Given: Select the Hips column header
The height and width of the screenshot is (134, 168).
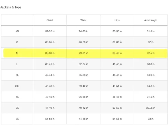Looking at the screenshot, I should click(x=117, y=20).
